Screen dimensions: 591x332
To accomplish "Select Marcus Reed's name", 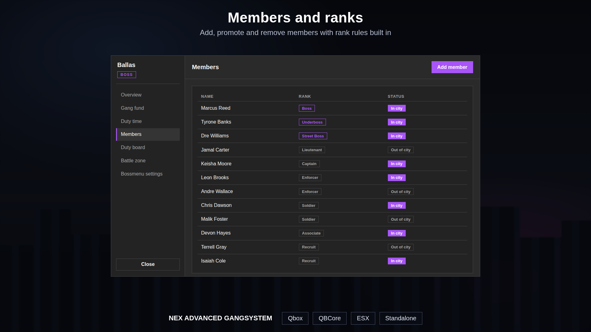I will [215, 108].
